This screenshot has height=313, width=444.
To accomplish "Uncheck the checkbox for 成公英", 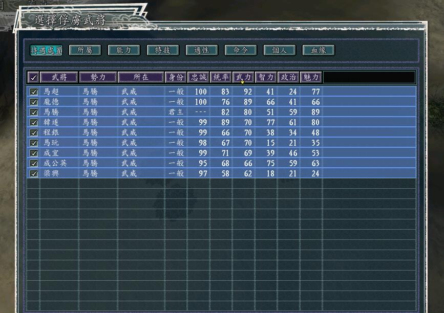I will (x=34, y=163).
